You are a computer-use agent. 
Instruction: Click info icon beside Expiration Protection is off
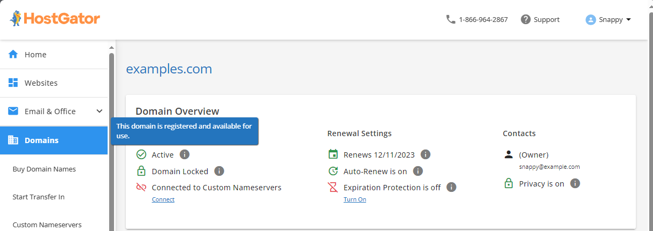[451, 187]
